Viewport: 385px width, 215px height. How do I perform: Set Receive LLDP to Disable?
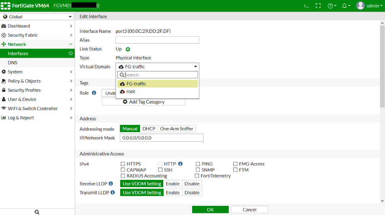[x=192, y=184]
